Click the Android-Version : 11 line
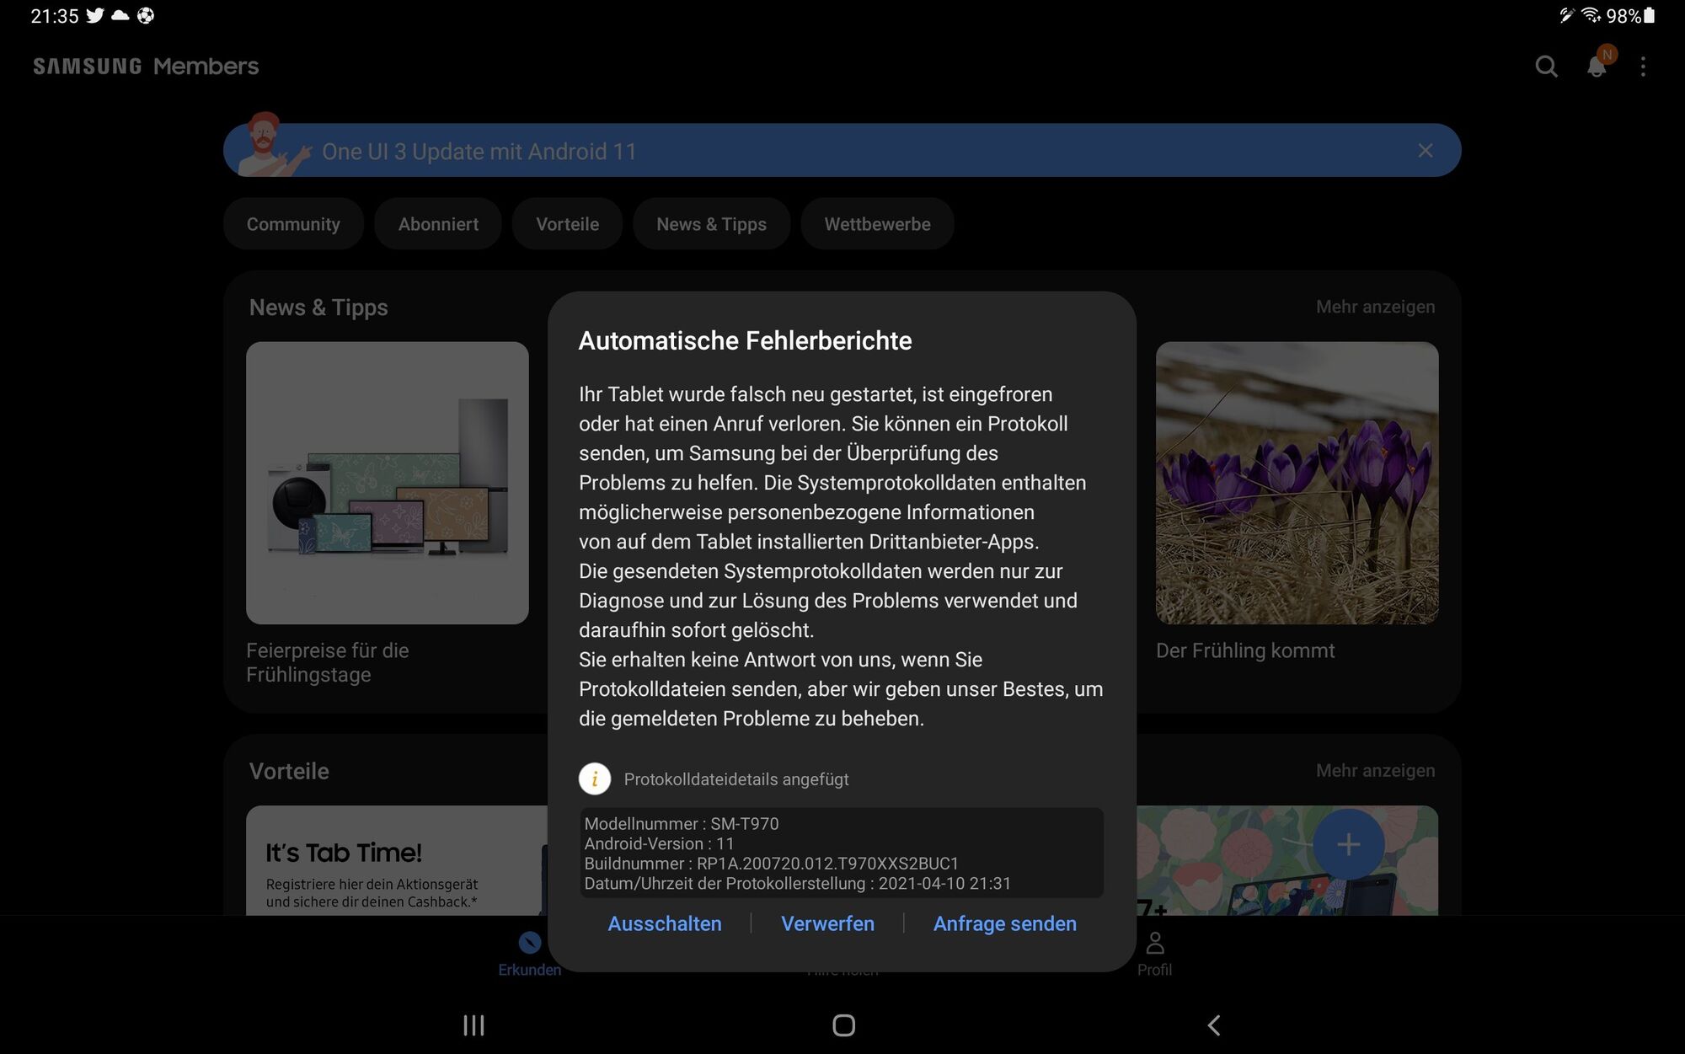The height and width of the screenshot is (1054, 1685). [x=659, y=843]
